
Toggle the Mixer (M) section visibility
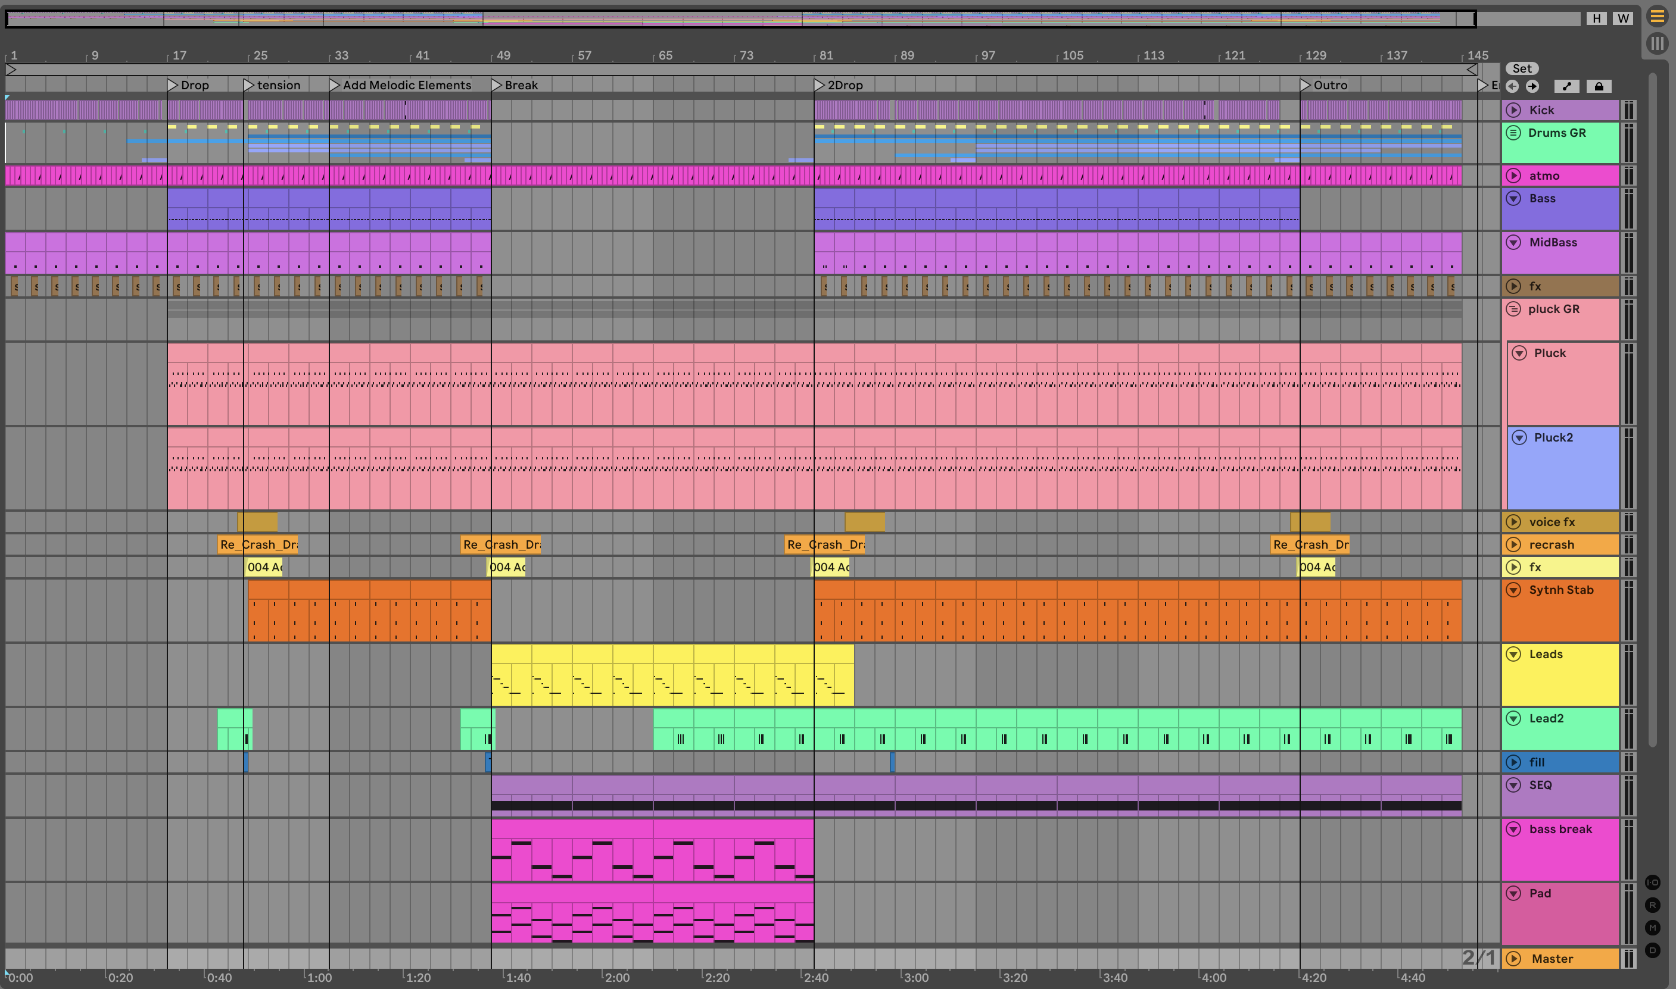[1652, 928]
